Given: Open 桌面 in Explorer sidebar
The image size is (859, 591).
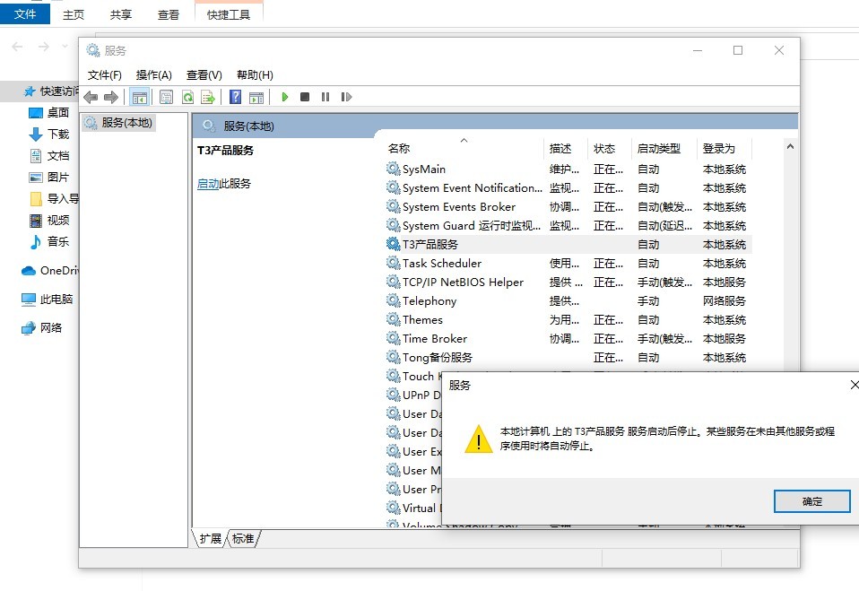Looking at the screenshot, I should pos(49,113).
